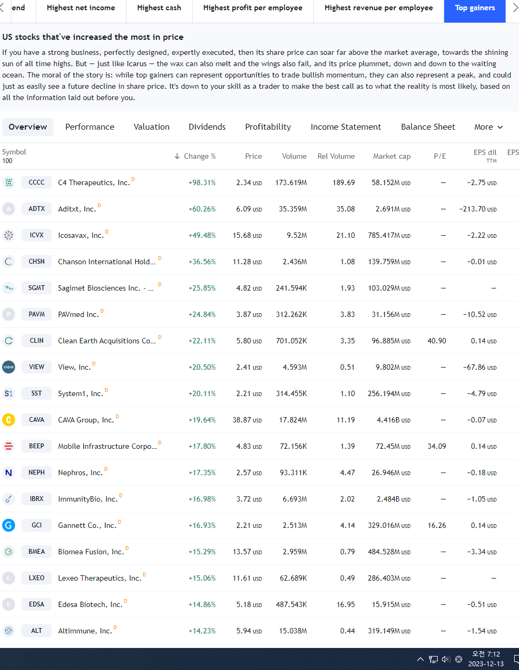The width and height of the screenshot is (519, 670).
Task: Click the ADTX company logo icon
Action: click(x=9, y=209)
